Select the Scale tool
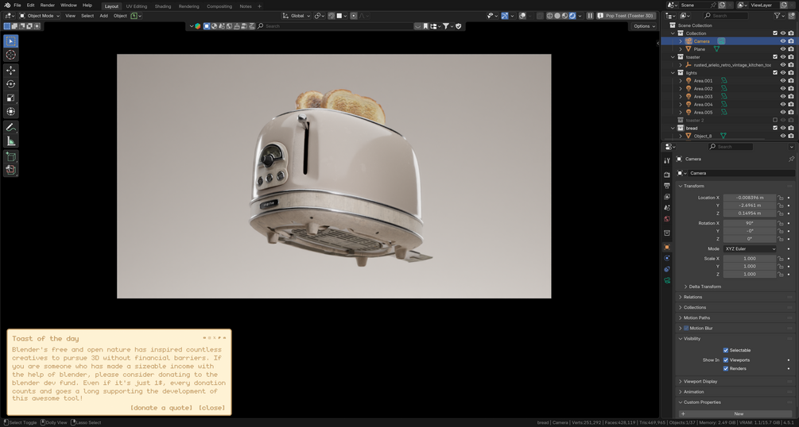The image size is (799, 427). (10, 98)
